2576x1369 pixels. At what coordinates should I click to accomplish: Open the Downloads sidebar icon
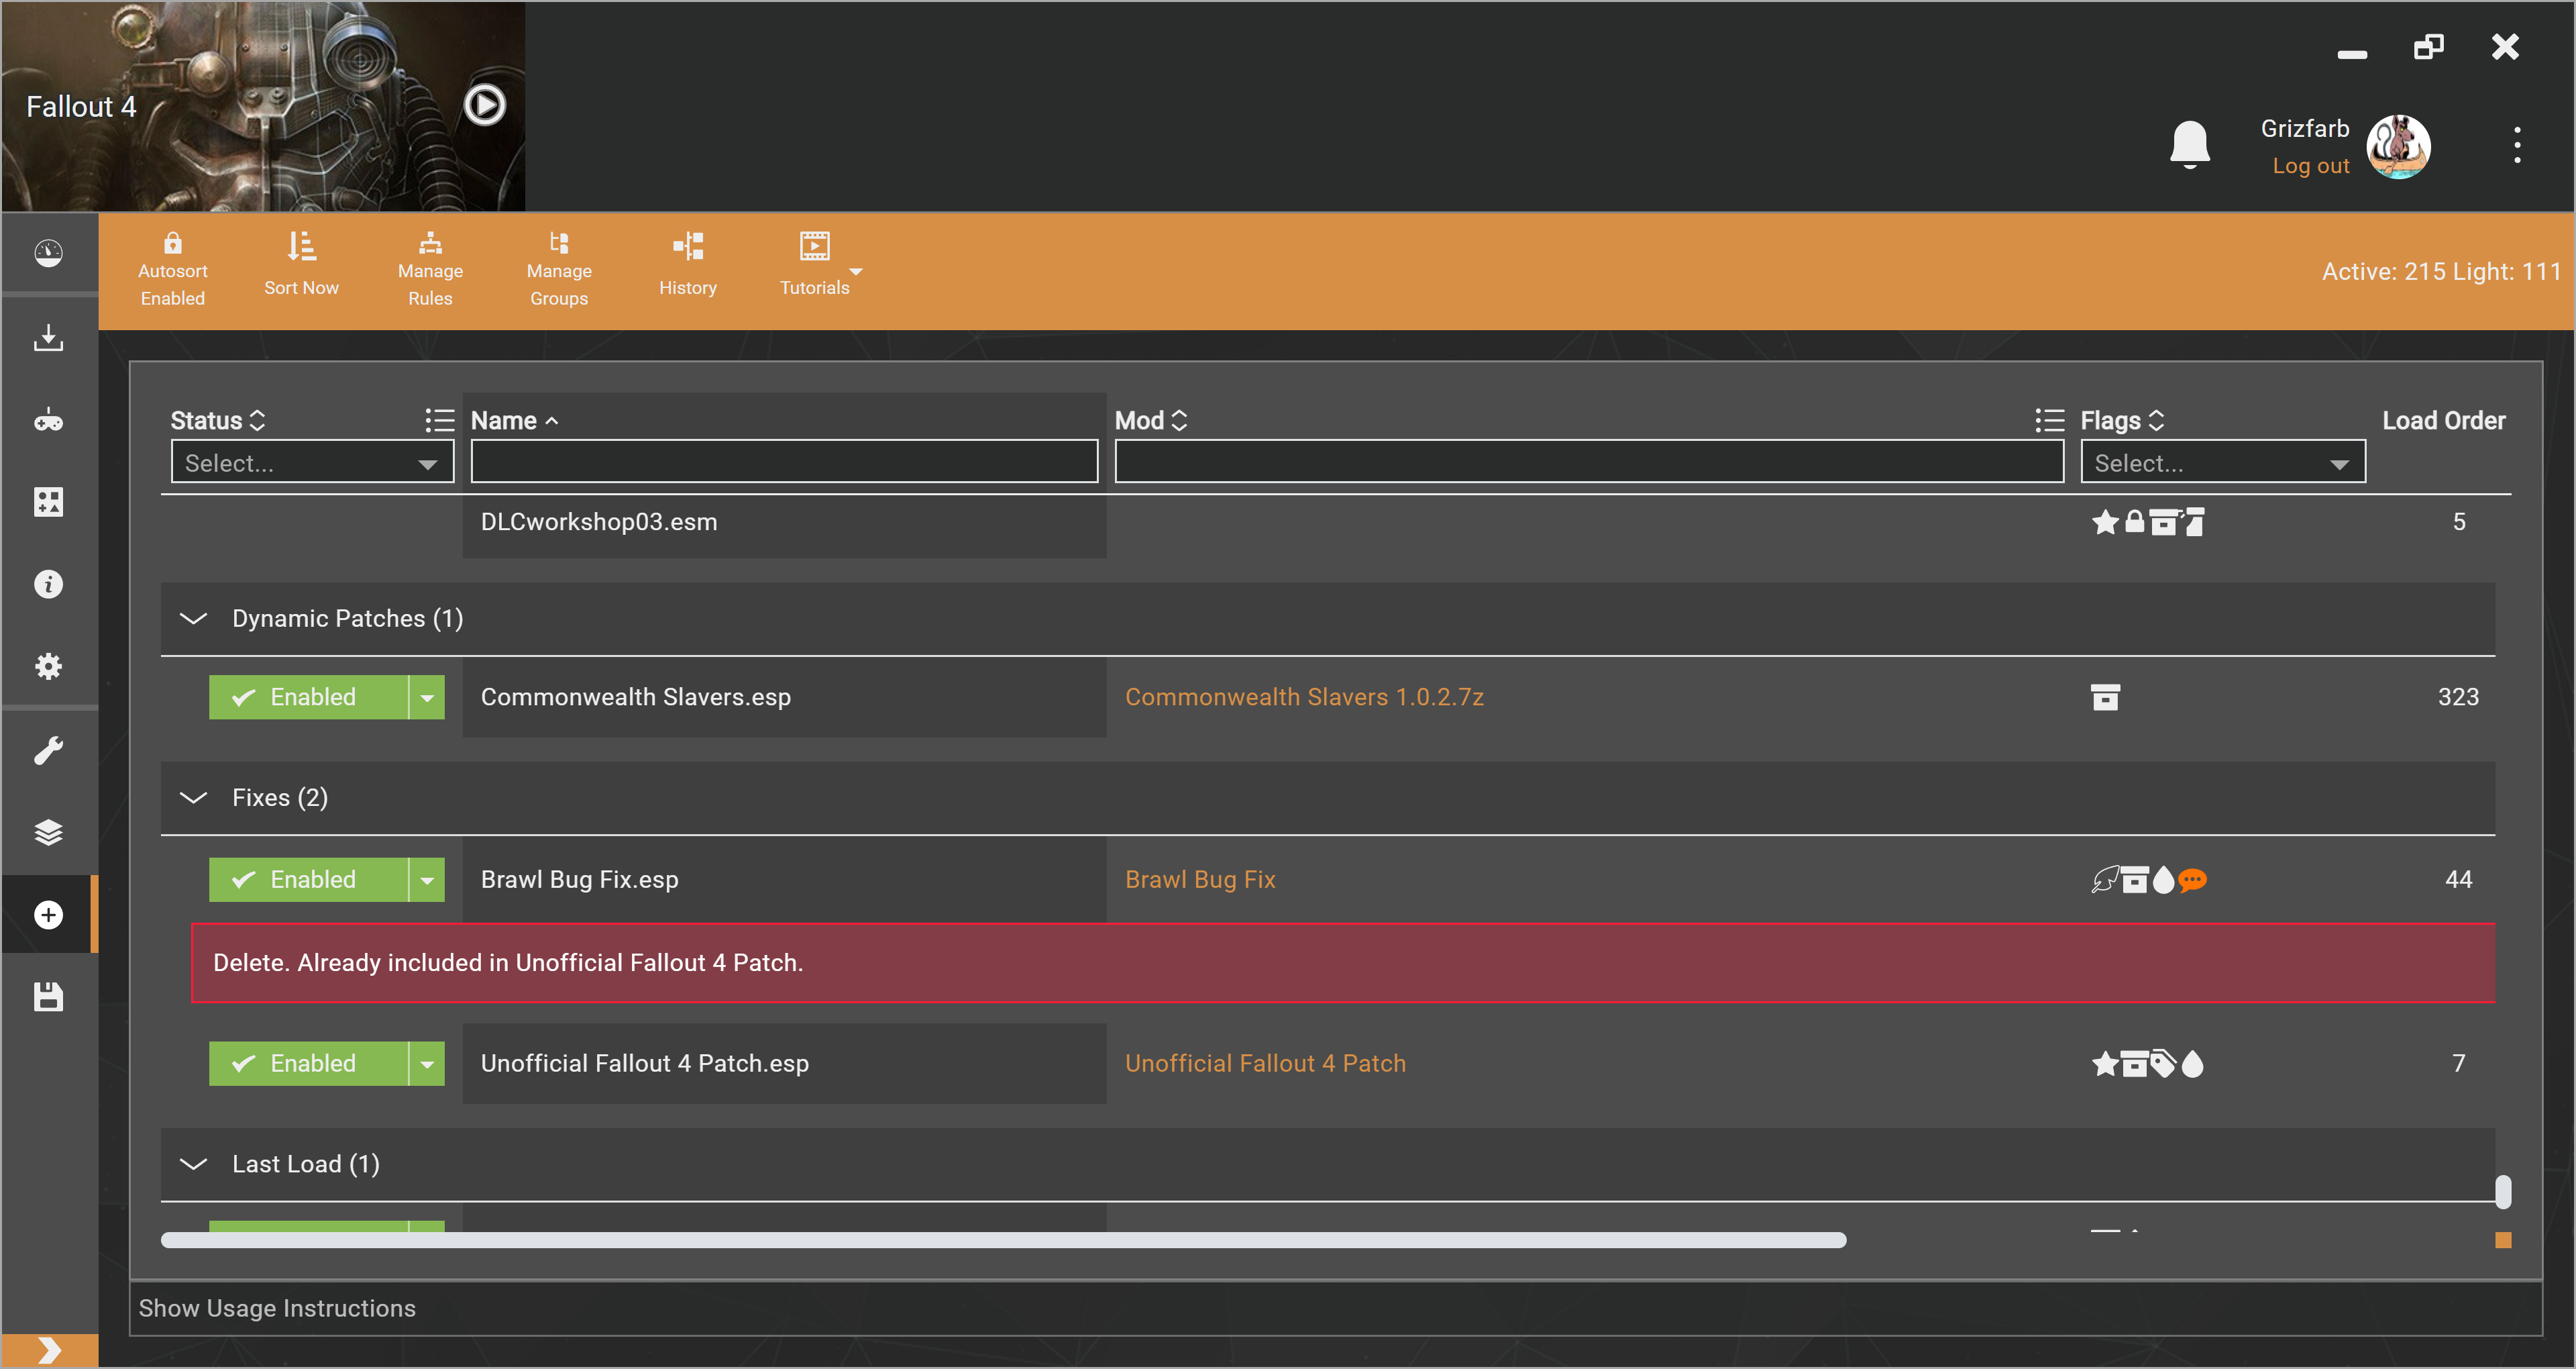[48, 338]
